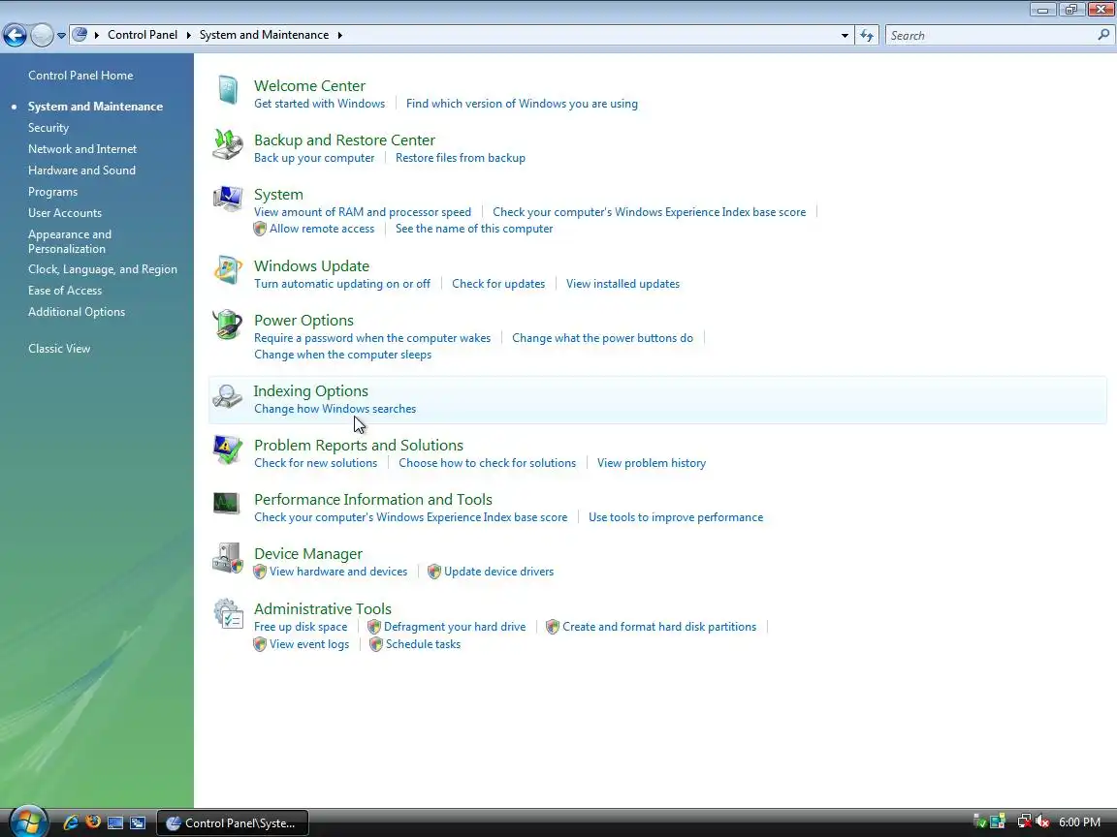This screenshot has height=837, width=1117.
Task: Click the disabled Forward arrow button
Action: coord(42,35)
